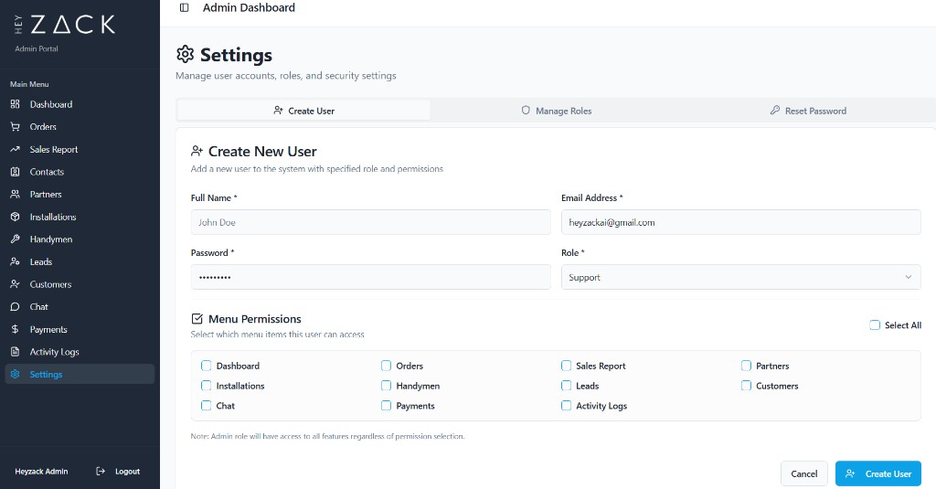Click the Partners people icon in sidebar
This screenshot has width=936, height=489.
pos(15,194)
